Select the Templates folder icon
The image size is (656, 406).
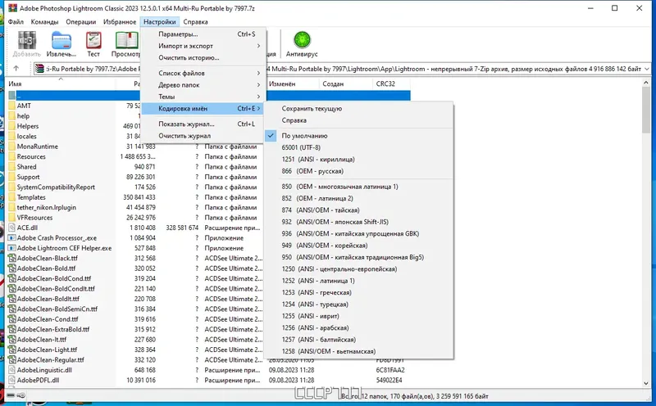[x=11, y=197]
